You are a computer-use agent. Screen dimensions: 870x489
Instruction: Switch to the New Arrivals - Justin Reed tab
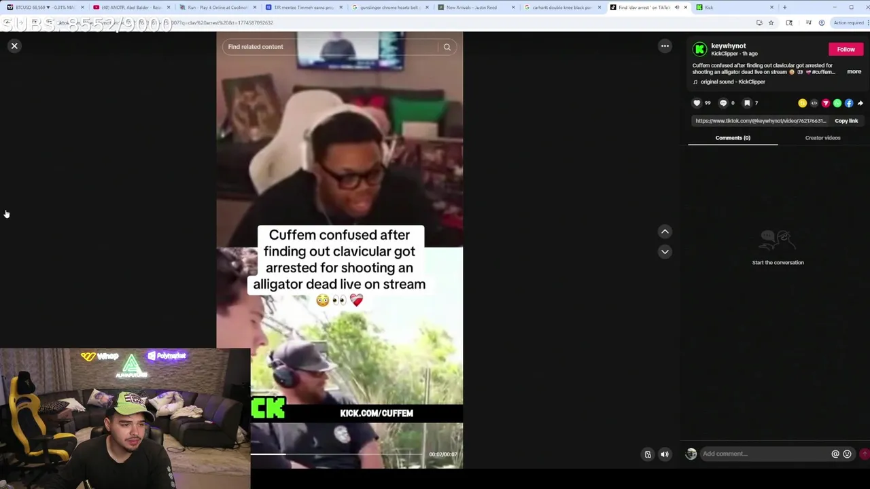click(x=476, y=7)
